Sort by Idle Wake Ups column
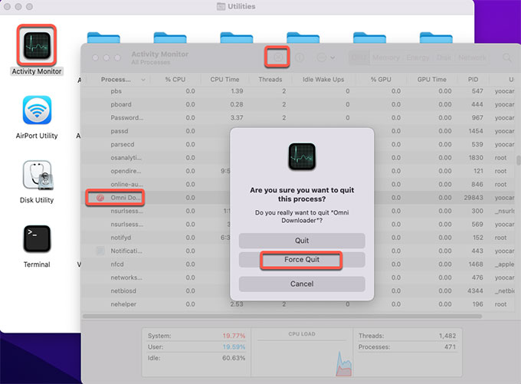This screenshot has width=521, height=384. point(323,80)
